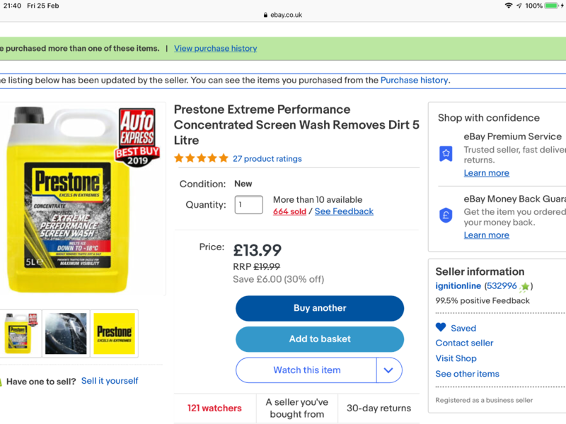Screen dimensions: 566x424
Task: Open the View purchase history link
Action: tap(216, 48)
